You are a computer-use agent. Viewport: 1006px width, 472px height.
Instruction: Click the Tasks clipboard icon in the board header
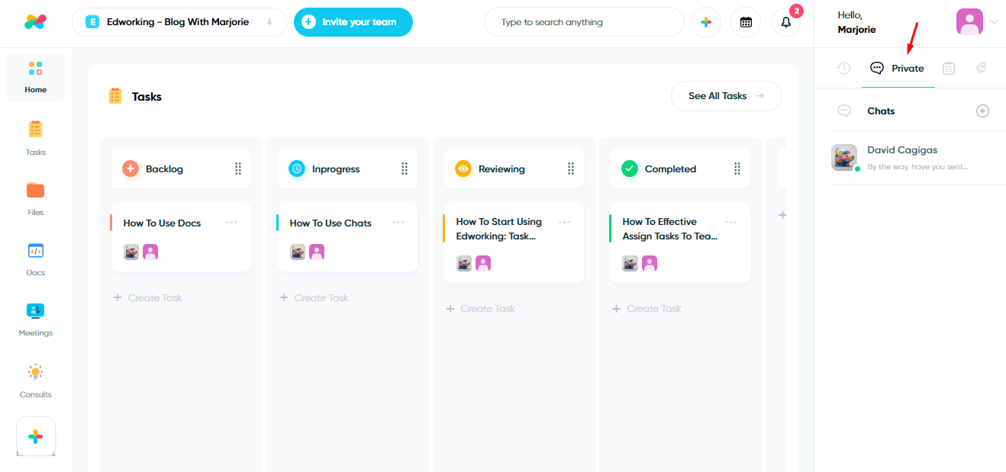[x=115, y=96]
